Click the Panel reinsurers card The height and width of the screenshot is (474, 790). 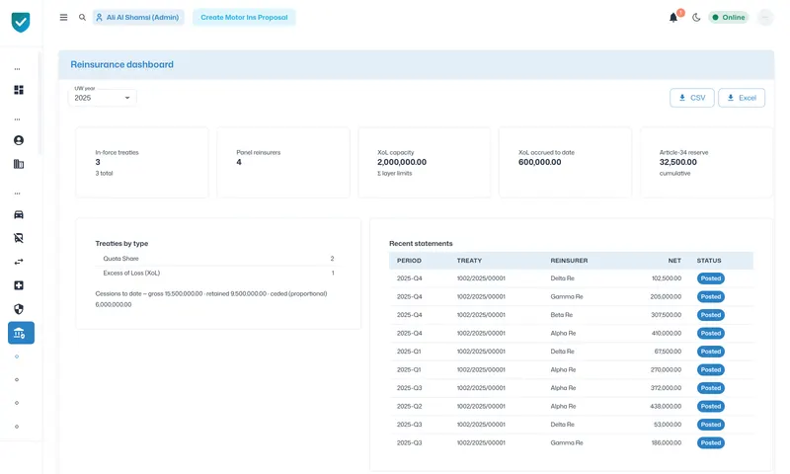(283, 162)
